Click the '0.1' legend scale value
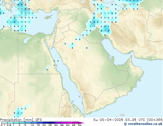This screenshot has height=126, width=163. [x=3, y=125]
